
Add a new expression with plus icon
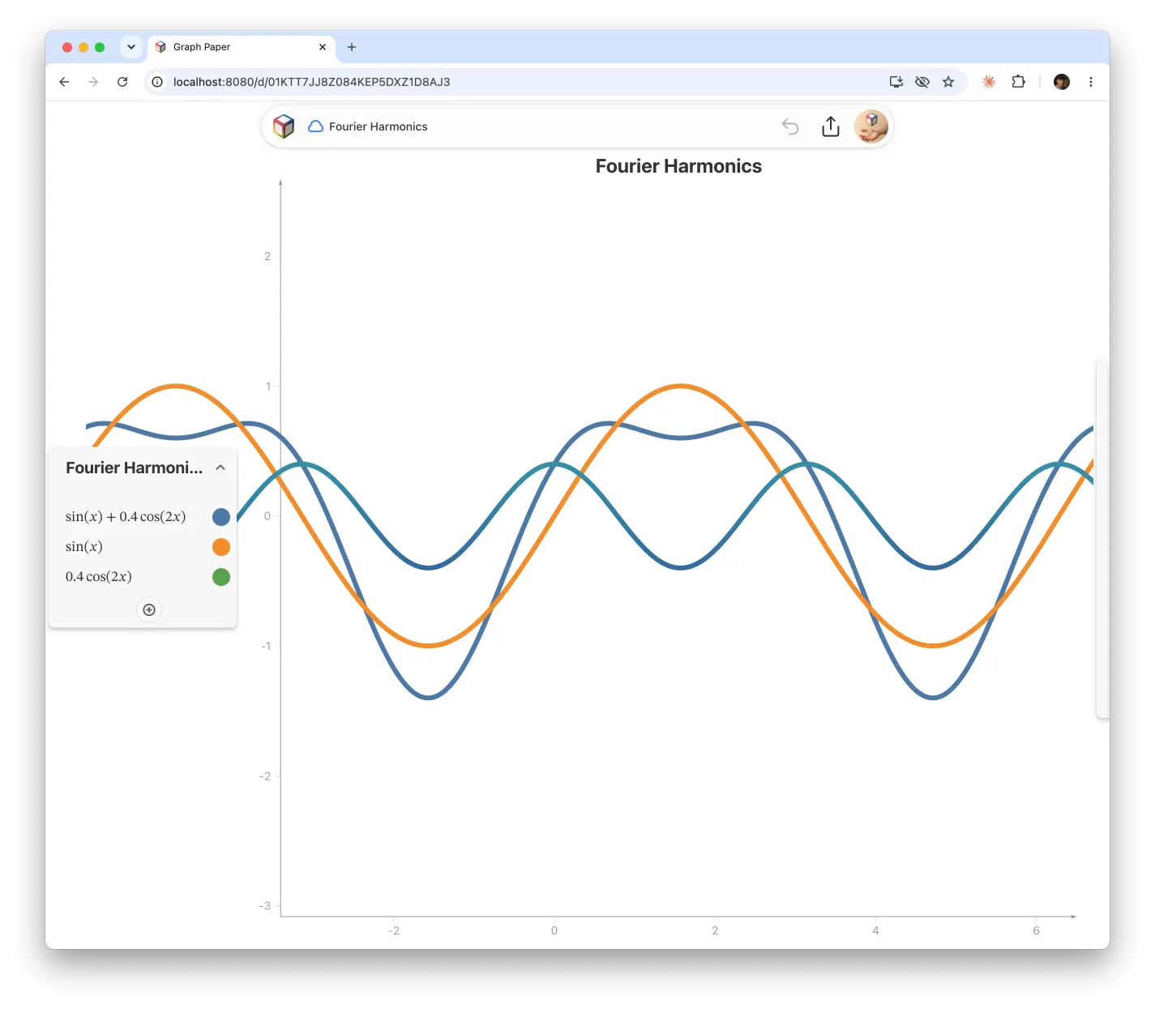[149, 609]
